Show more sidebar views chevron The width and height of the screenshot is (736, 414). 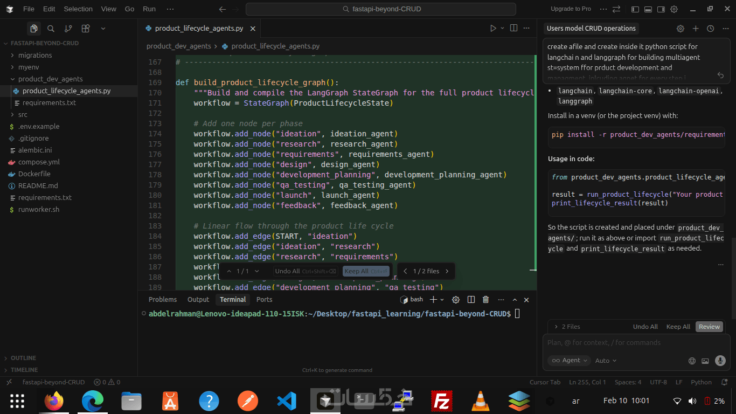(103, 29)
